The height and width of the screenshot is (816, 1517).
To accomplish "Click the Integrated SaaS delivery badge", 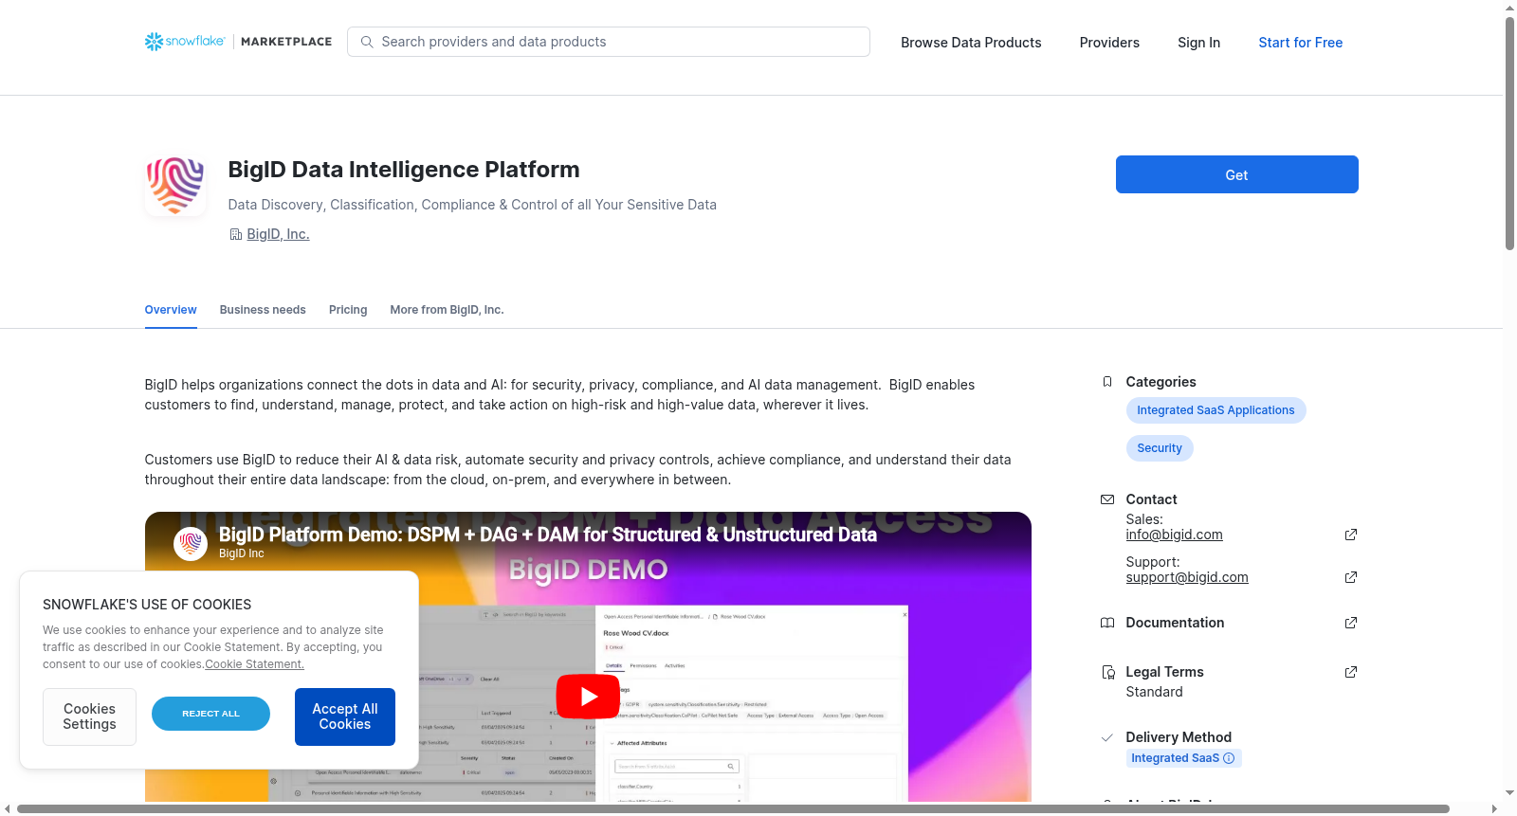I will (1183, 758).
